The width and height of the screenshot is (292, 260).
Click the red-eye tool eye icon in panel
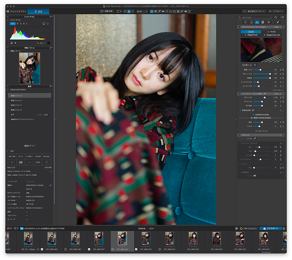pos(254,176)
